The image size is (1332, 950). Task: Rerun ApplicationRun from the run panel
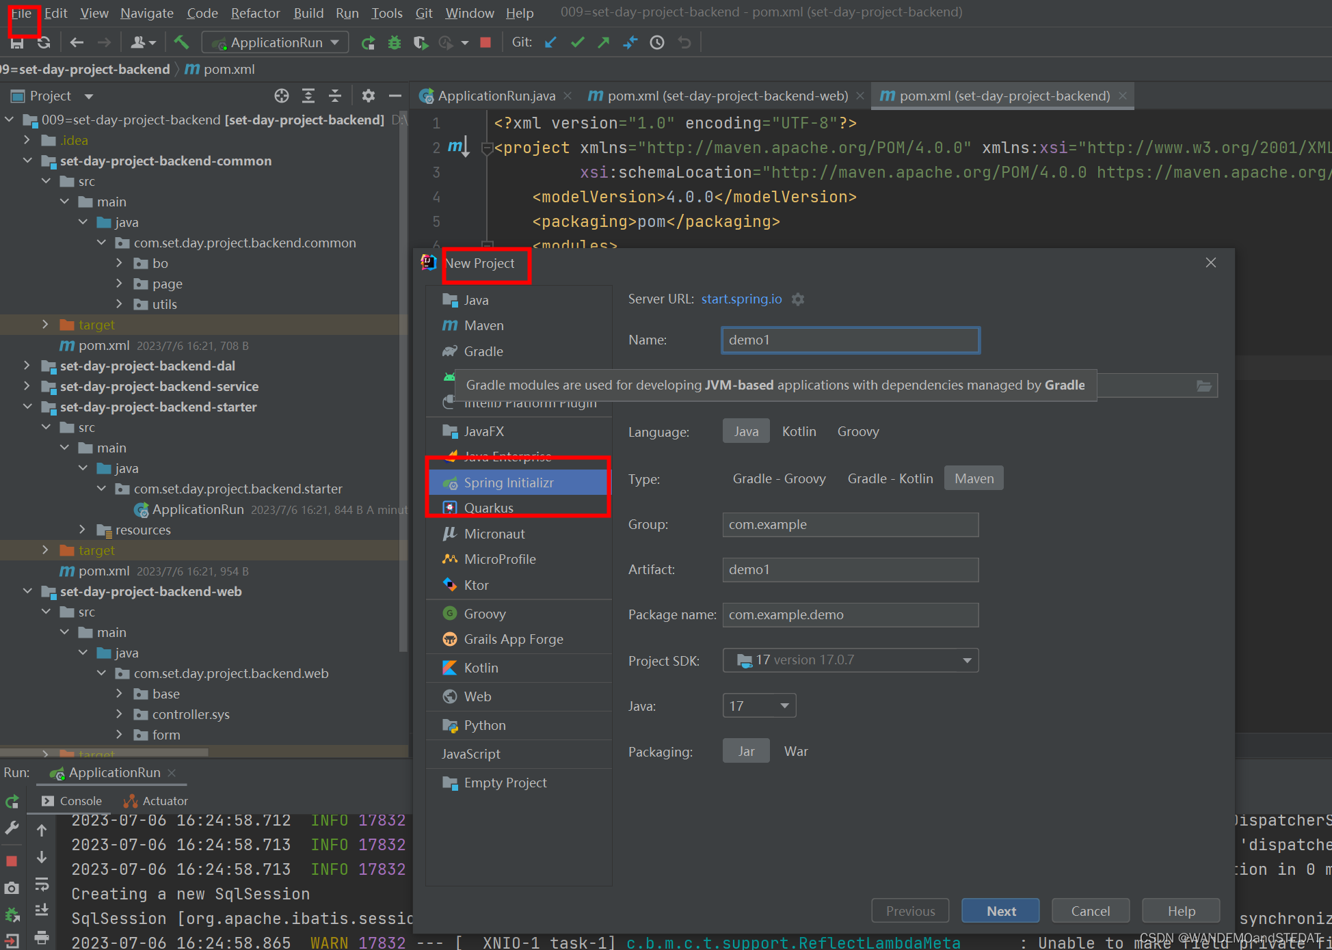point(12,801)
